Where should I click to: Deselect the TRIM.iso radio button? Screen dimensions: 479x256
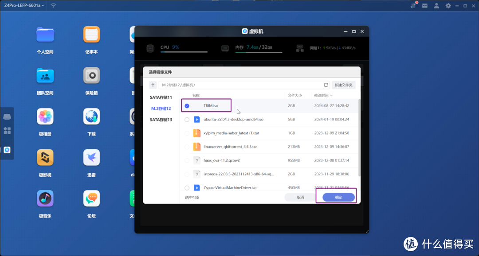click(187, 106)
